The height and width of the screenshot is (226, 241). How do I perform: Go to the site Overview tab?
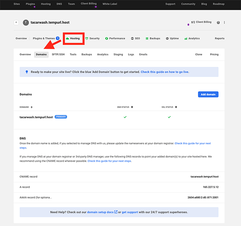pyautogui.click(x=21, y=38)
